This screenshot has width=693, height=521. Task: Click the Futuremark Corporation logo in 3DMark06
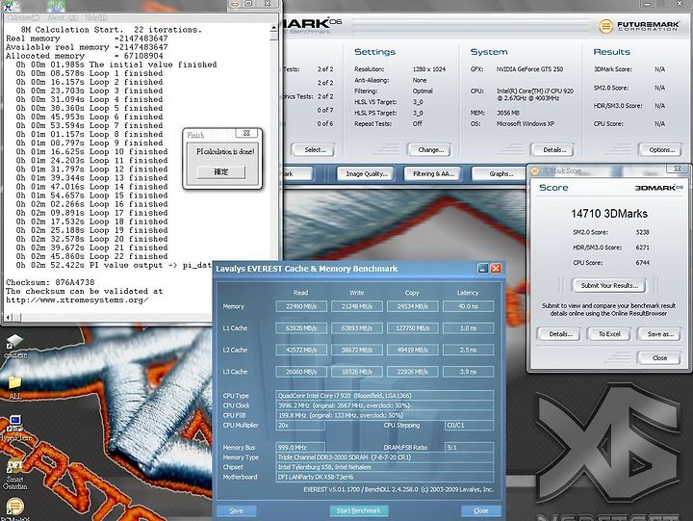click(x=639, y=26)
